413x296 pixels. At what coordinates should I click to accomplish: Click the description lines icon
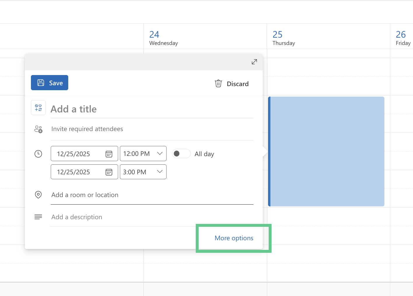[38, 217]
